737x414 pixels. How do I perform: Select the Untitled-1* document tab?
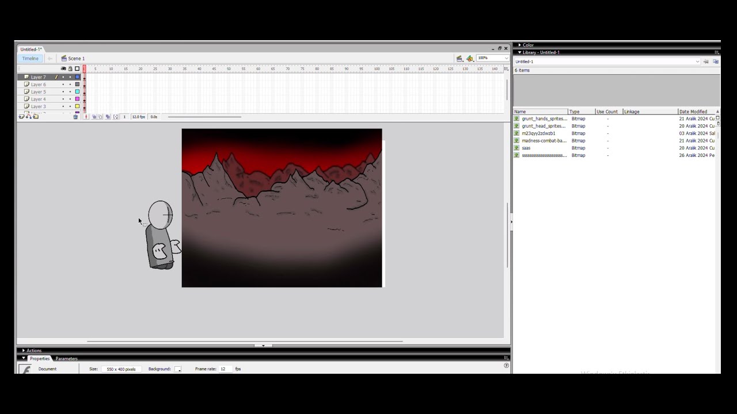click(x=31, y=49)
